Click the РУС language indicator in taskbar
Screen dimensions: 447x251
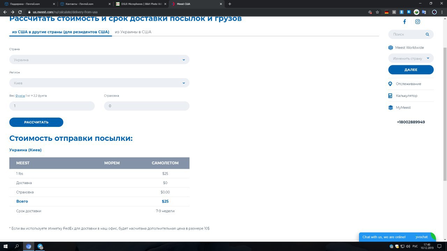(x=415, y=246)
